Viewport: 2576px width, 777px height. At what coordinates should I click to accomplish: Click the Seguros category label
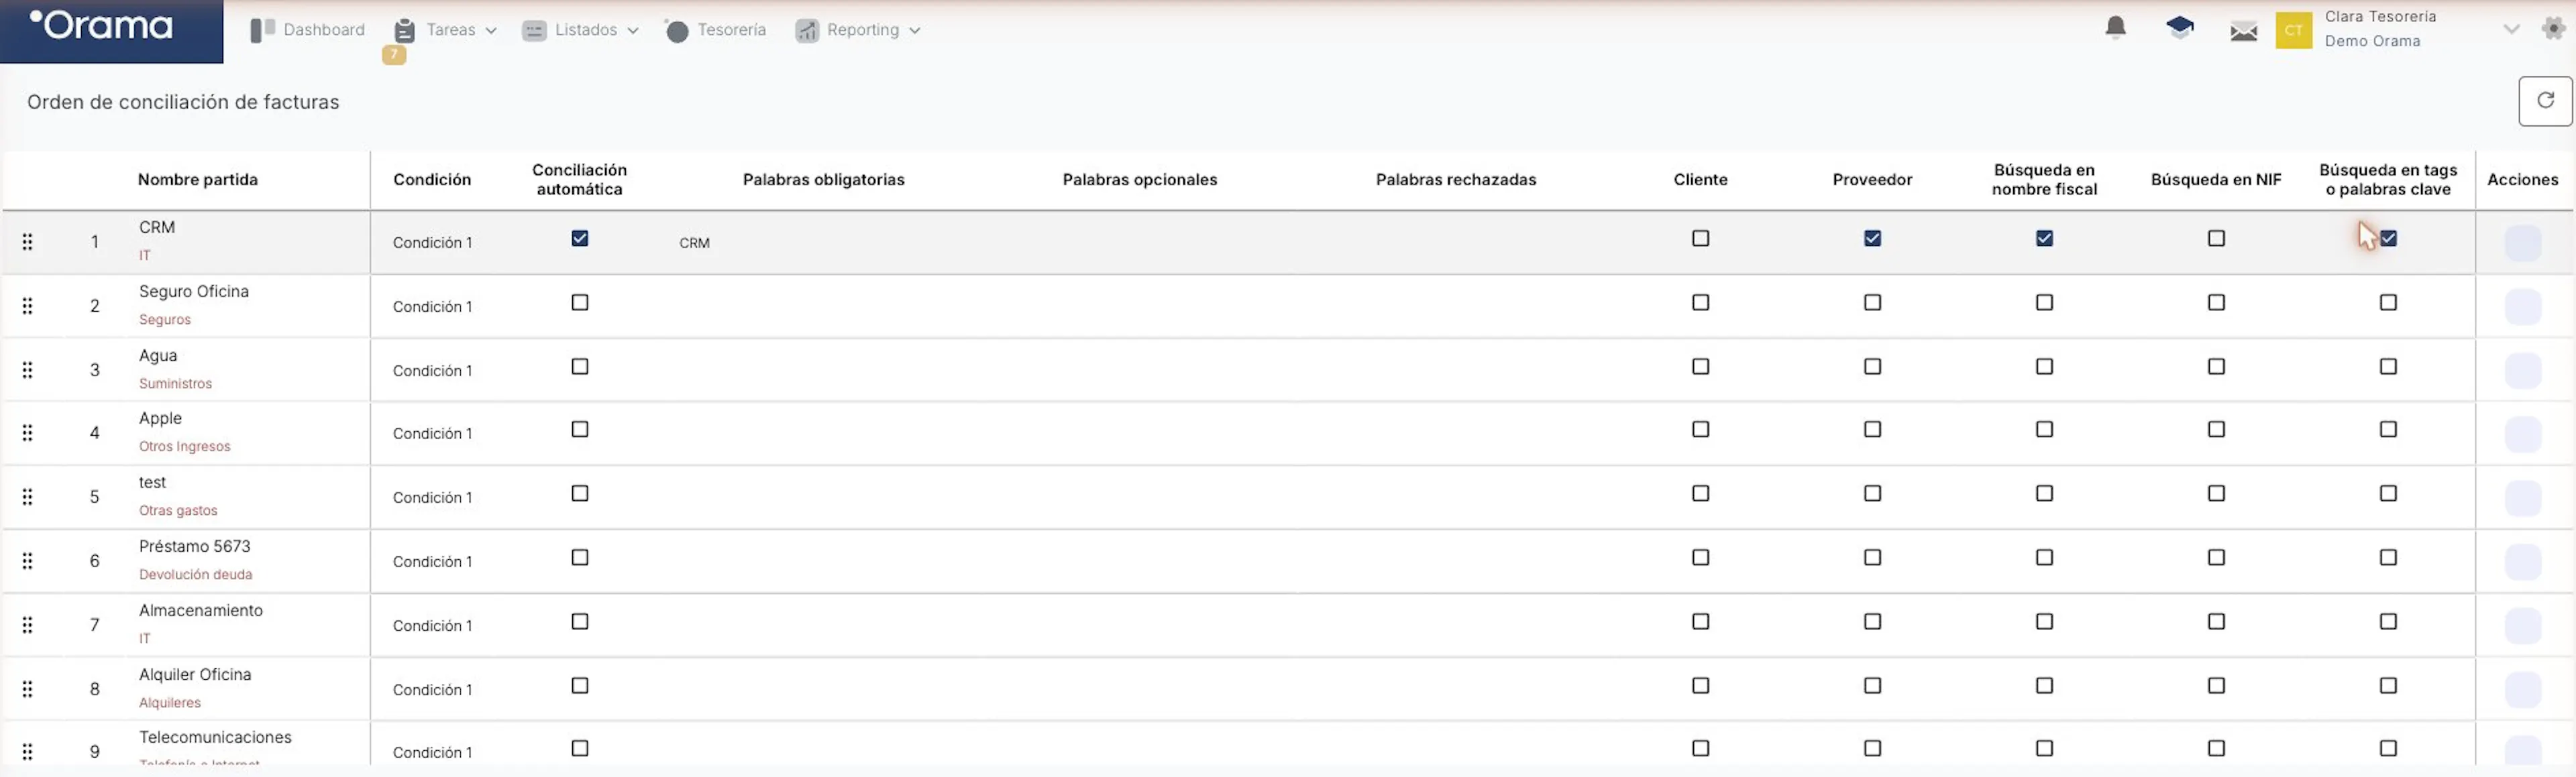pyautogui.click(x=164, y=320)
